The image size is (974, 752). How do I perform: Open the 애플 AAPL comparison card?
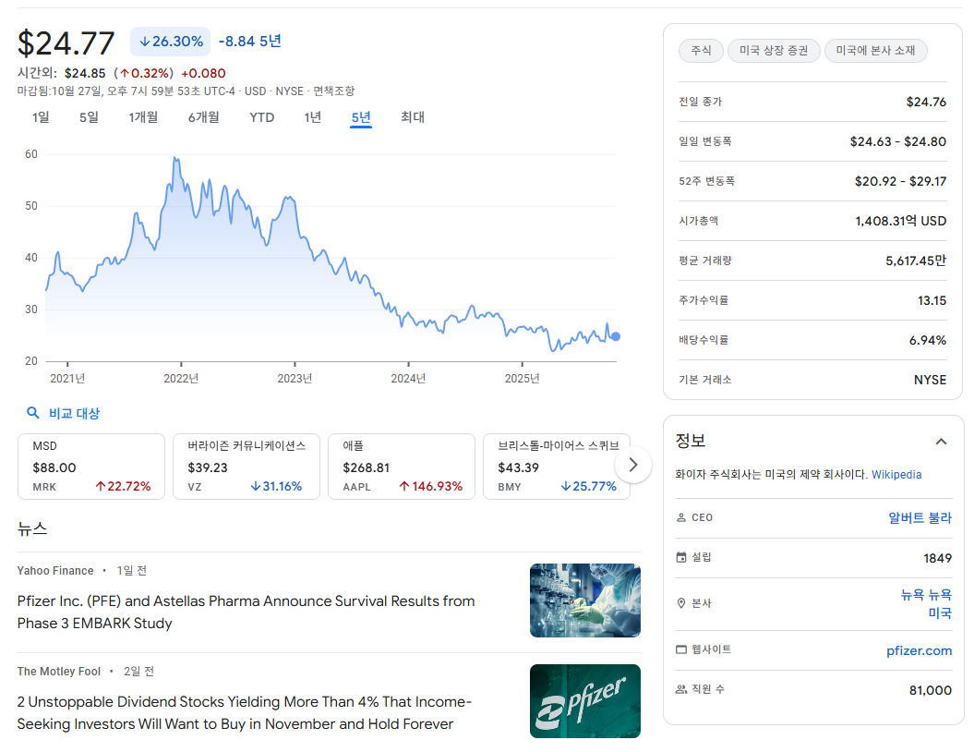pos(402,467)
